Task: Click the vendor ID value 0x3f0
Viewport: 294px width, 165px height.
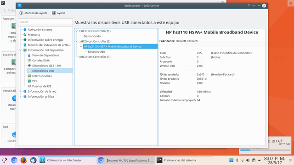Action: tap(200, 74)
